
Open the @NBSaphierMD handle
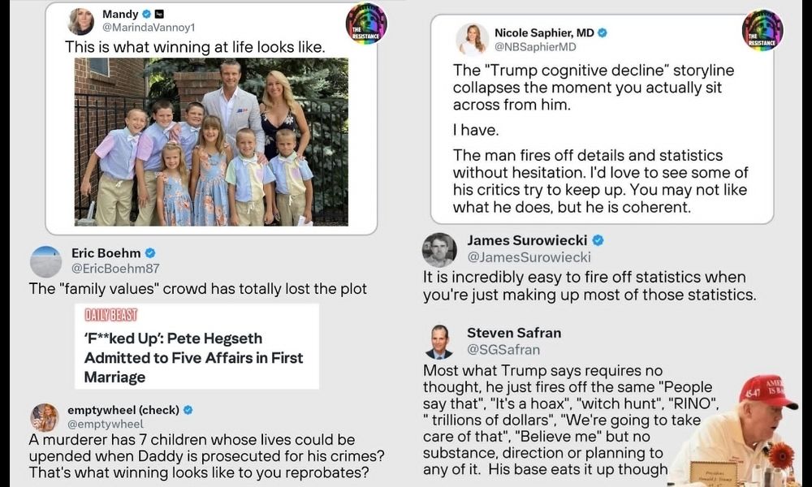pyautogui.click(x=535, y=47)
